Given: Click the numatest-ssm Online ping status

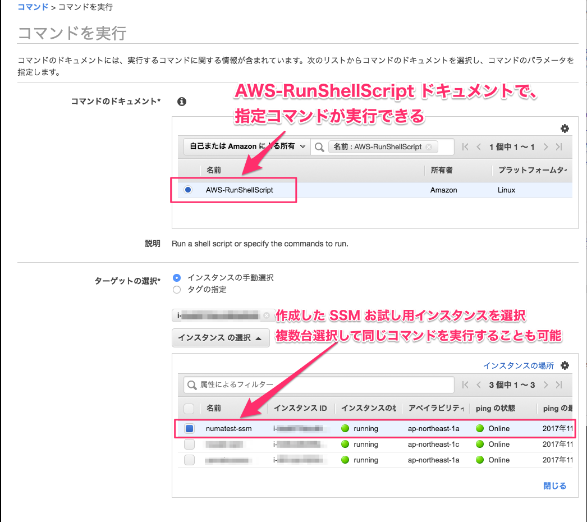Looking at the screenshot, I should tap(493, 428).
